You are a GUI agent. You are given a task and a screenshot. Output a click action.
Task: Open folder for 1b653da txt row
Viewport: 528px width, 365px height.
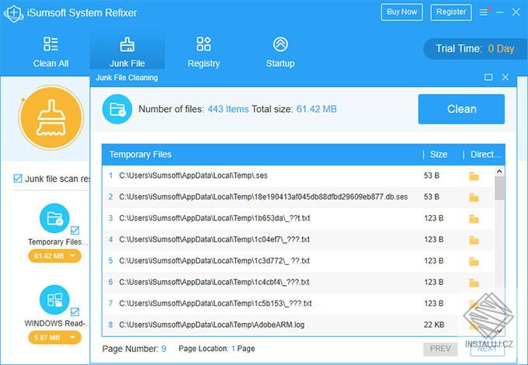tap(474, 219)
